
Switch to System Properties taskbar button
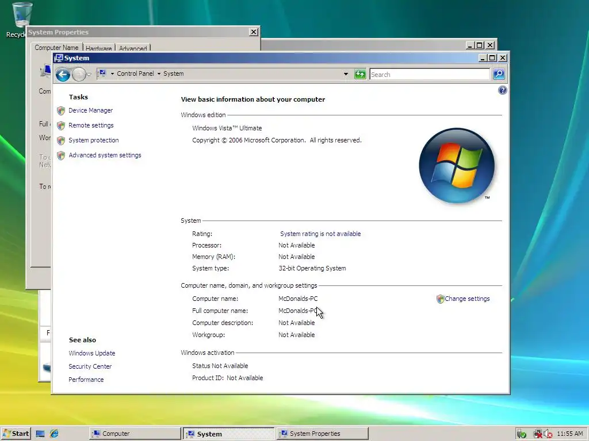pyautogui.click(x=323, y=434)
